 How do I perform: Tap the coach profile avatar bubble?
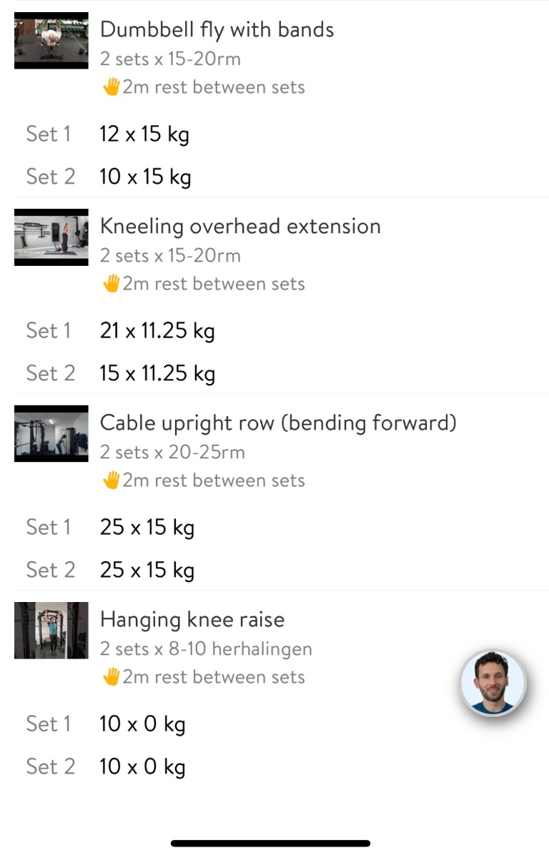point(493,684)
